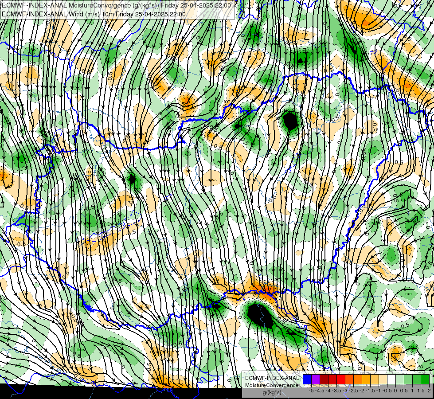Pick the green swatch between 1 and 1.5
434x399 pixels.
[417, 379]
